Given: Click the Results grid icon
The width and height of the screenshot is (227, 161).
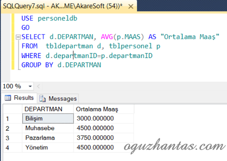Looking at the screenshot, I should pos(8,98).
